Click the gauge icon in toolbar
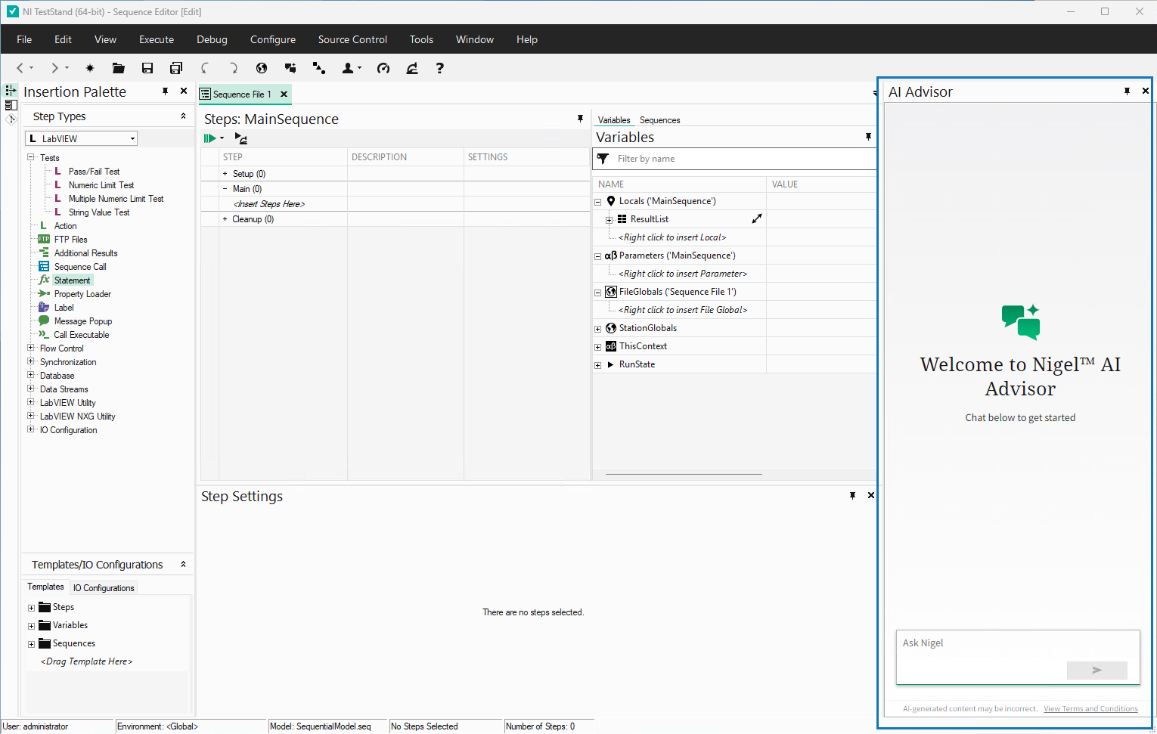Image resolution: width=1157 pixels, height=734 pixels. click(x=383, y=68)
